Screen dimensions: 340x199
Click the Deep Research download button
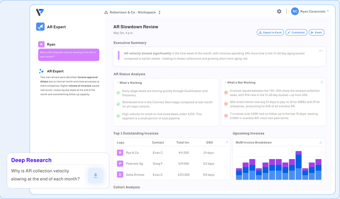96,176
